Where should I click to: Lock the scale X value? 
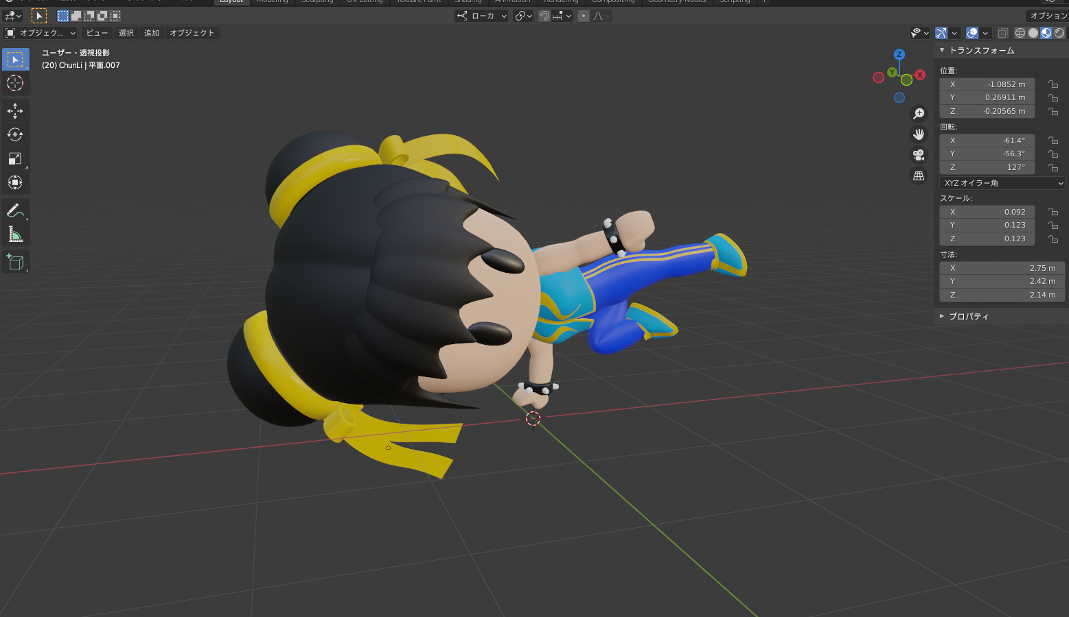tap(1053, 212)
